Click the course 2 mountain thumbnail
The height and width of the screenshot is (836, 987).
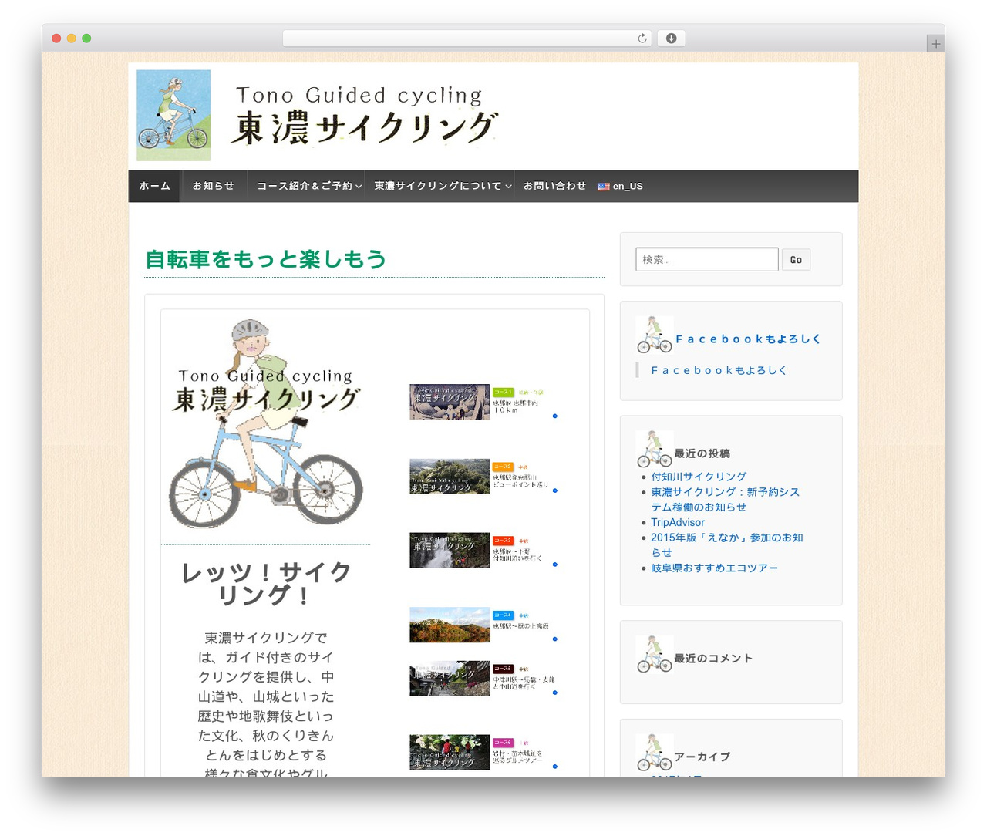(450, 477)
